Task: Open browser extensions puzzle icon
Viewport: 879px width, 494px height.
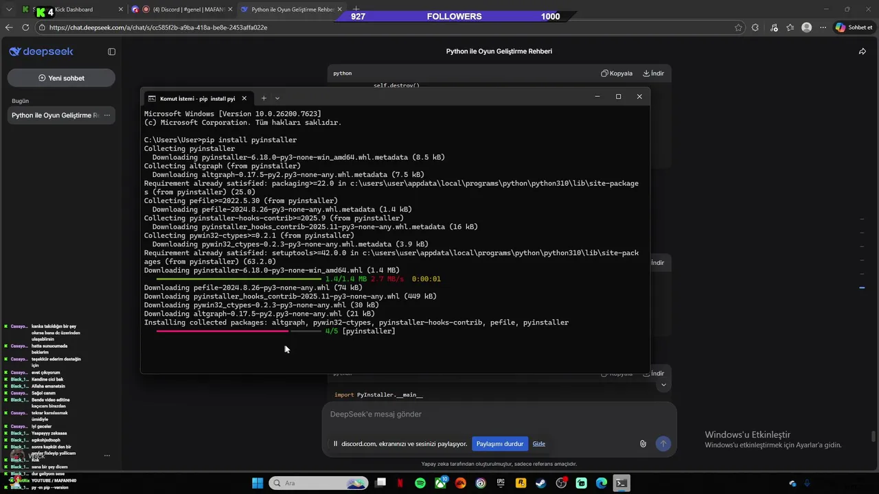Action: click(755, 27)
